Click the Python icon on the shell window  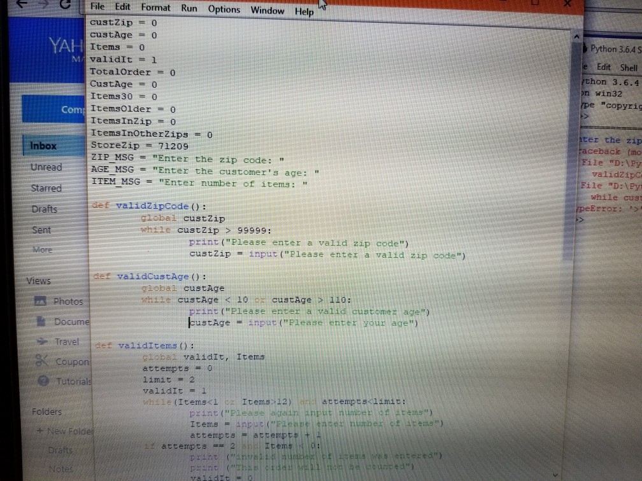pyautogui.click(x=587, y=48)
